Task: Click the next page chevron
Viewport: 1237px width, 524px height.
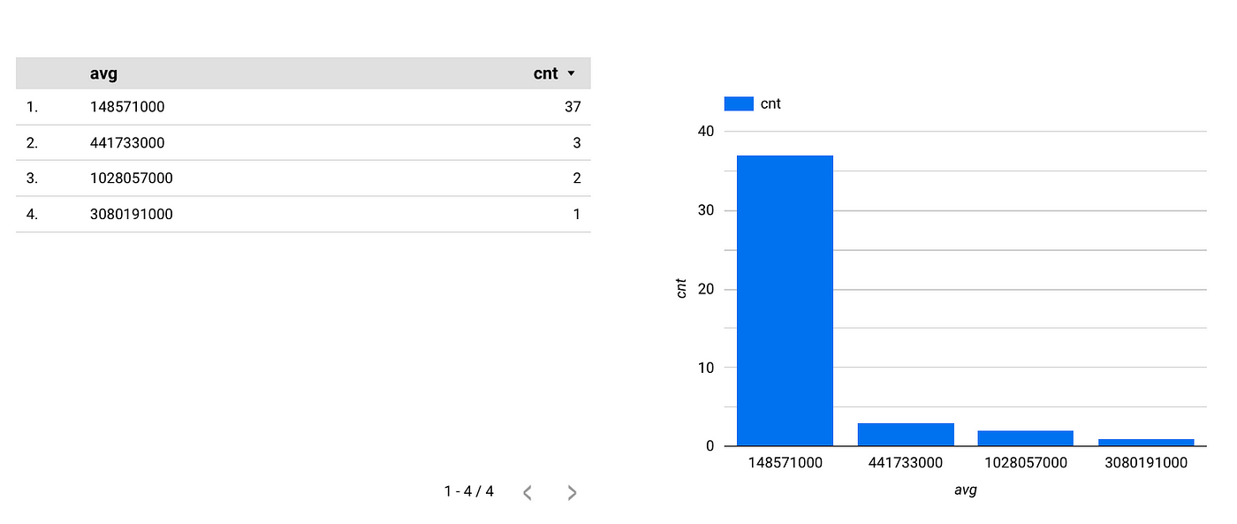Action: click(x=571, y=492)
